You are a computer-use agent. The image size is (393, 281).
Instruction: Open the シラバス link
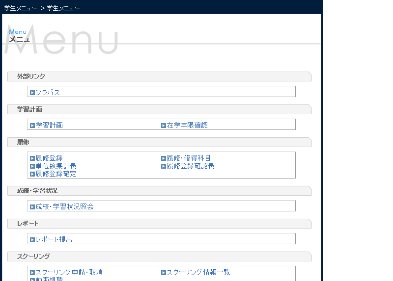click(48, 93)
